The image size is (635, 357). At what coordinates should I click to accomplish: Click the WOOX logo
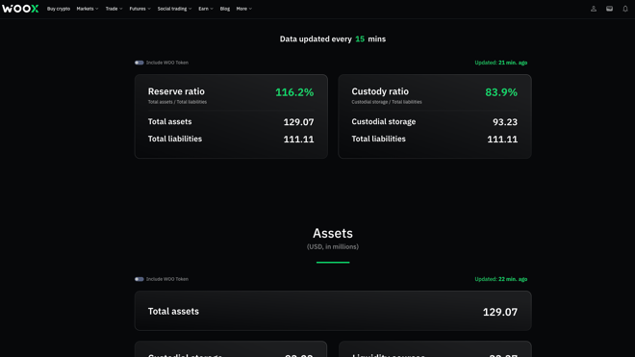[x=20, y=9]
